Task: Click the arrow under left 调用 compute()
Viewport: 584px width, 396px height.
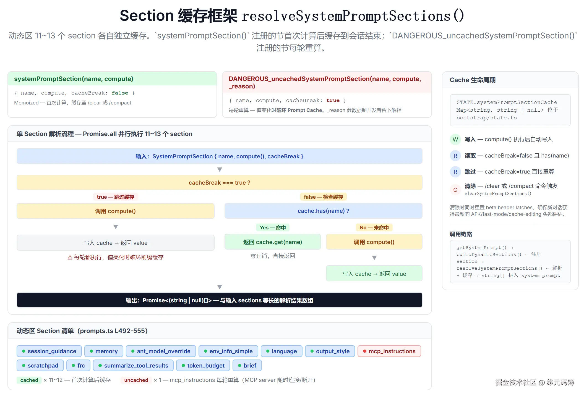Action: click(x=116, y=227)
